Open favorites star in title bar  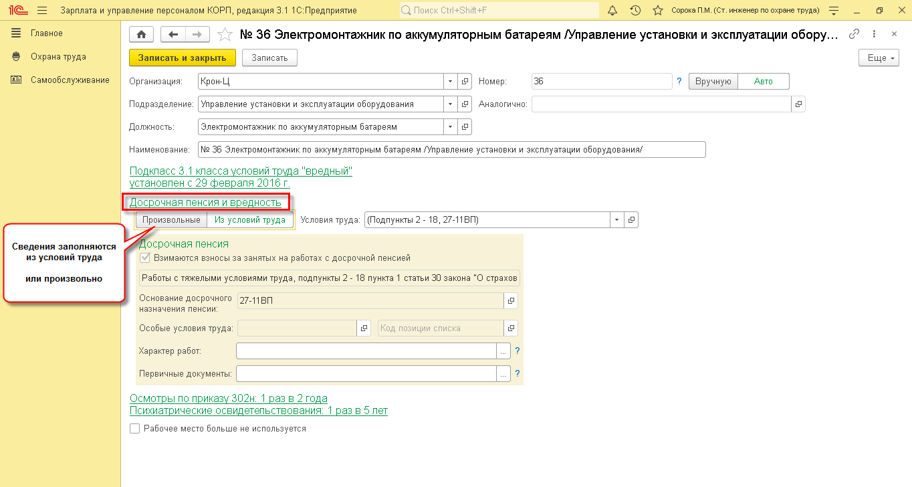pyautogui.click(x=658, y=11)
